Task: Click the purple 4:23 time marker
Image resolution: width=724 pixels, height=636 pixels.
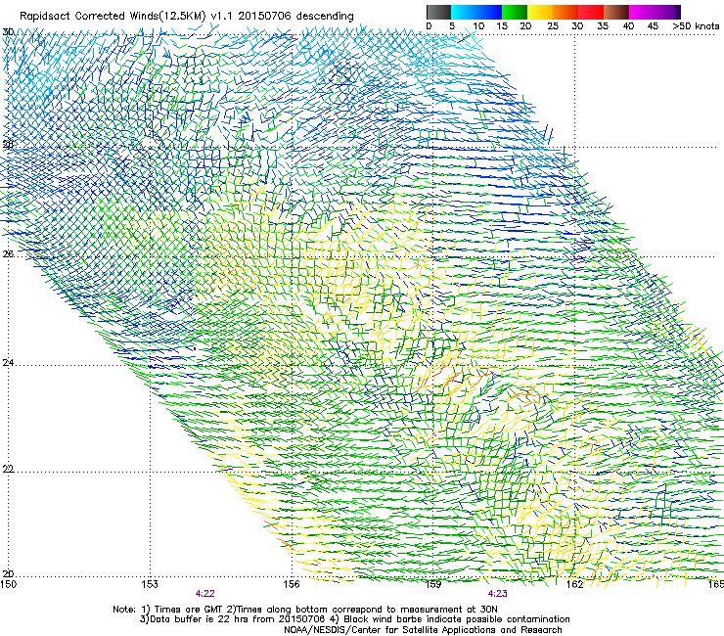Action: (x=497, y=594)
